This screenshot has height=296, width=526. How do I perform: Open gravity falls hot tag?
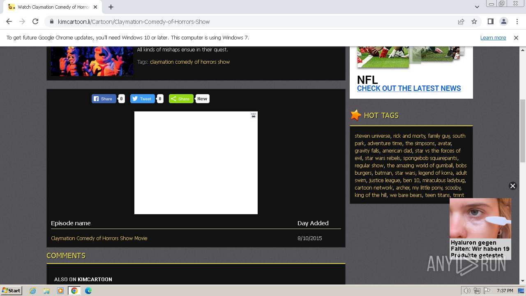pyautogui.click(x=367, y=150)
